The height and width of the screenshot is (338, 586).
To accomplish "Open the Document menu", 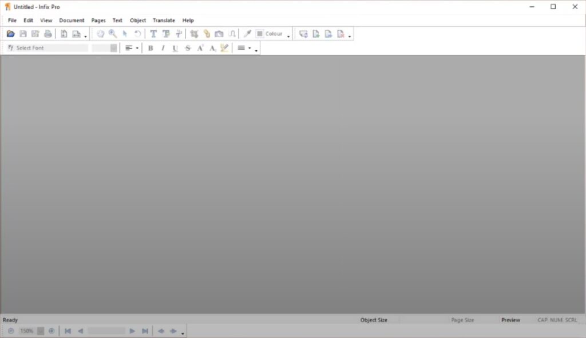I will (72, 21).
